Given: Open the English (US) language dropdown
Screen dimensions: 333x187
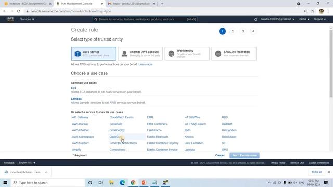Looking at the screenshot, I should click(x=27, y=163).
